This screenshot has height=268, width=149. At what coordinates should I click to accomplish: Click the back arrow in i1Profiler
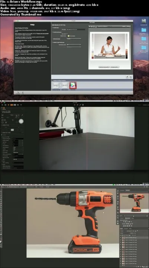(x=127, y=77)
